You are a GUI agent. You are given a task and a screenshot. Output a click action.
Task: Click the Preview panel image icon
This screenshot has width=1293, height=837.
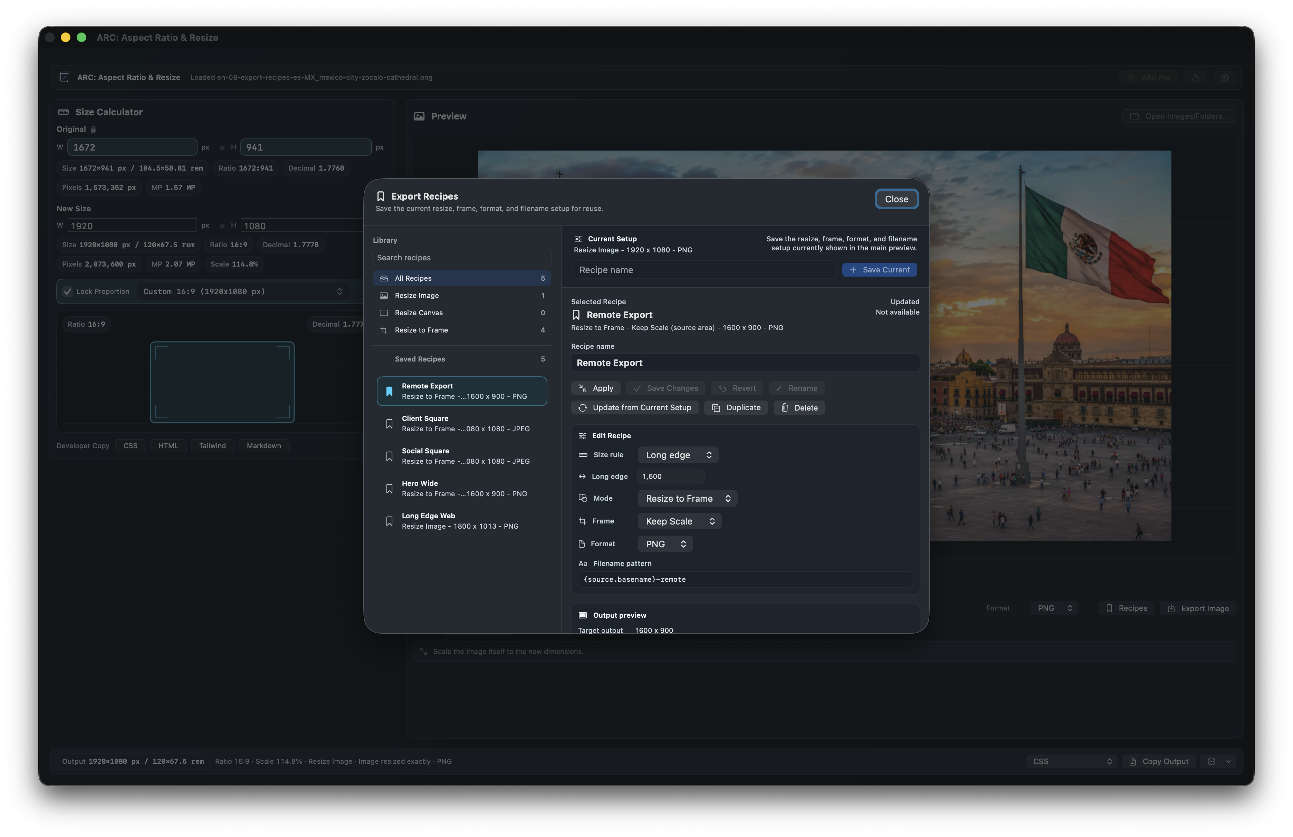point(419,116)
